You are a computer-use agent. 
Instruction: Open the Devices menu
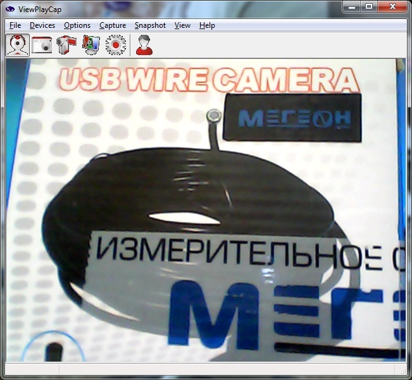pos(42,25)
